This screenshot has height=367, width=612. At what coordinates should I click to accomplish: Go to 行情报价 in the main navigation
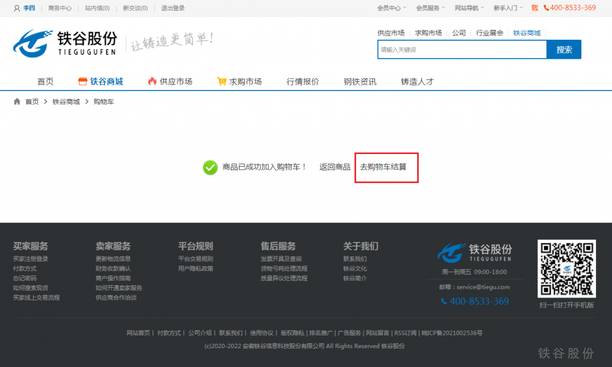(302, 82)
